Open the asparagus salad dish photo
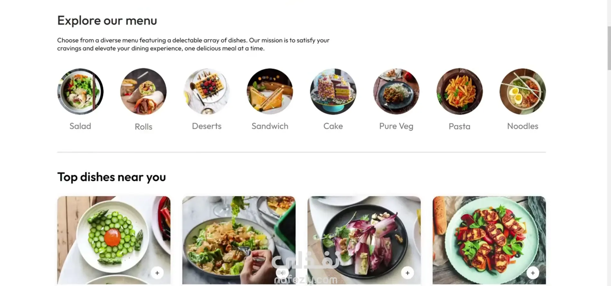This screenshot has height=286, width=611. coord(114,240)
